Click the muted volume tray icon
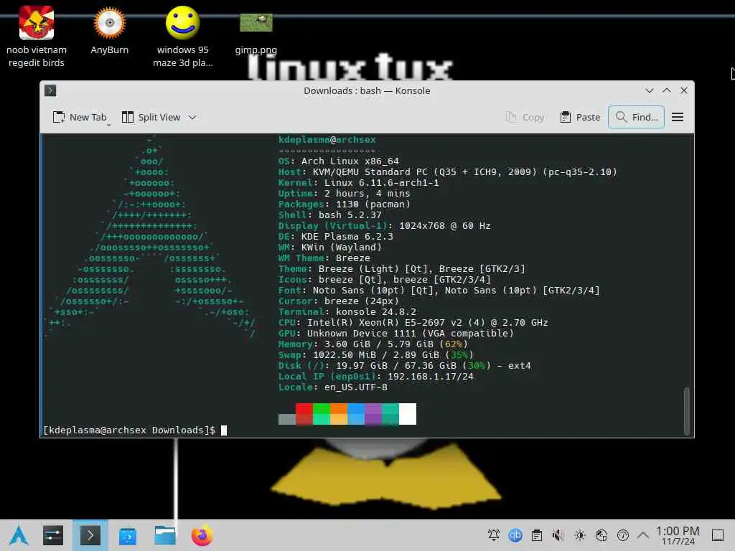735x551 pixels. click(558, 535)
